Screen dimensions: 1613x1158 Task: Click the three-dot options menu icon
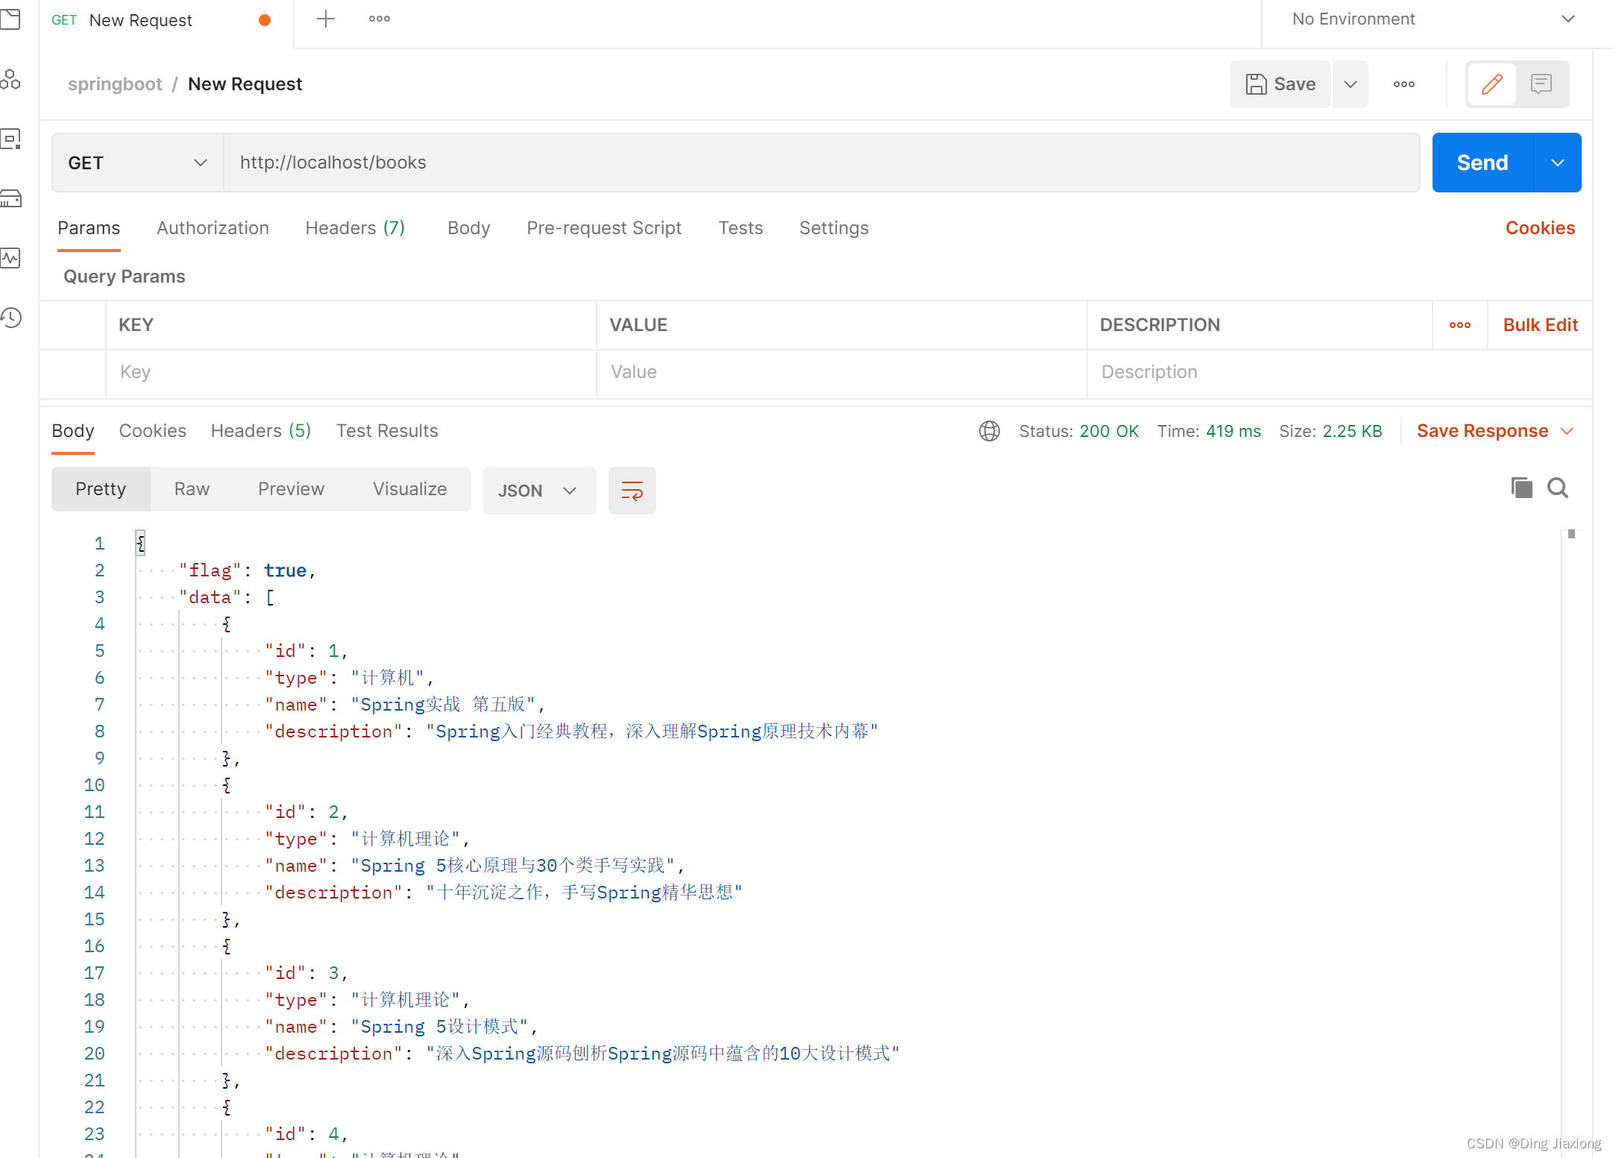click(x=1404, y=84)
